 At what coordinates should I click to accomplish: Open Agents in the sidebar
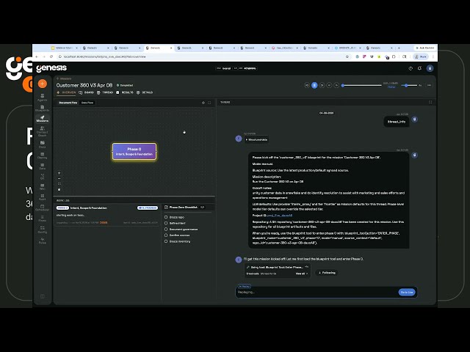[43, 98]
